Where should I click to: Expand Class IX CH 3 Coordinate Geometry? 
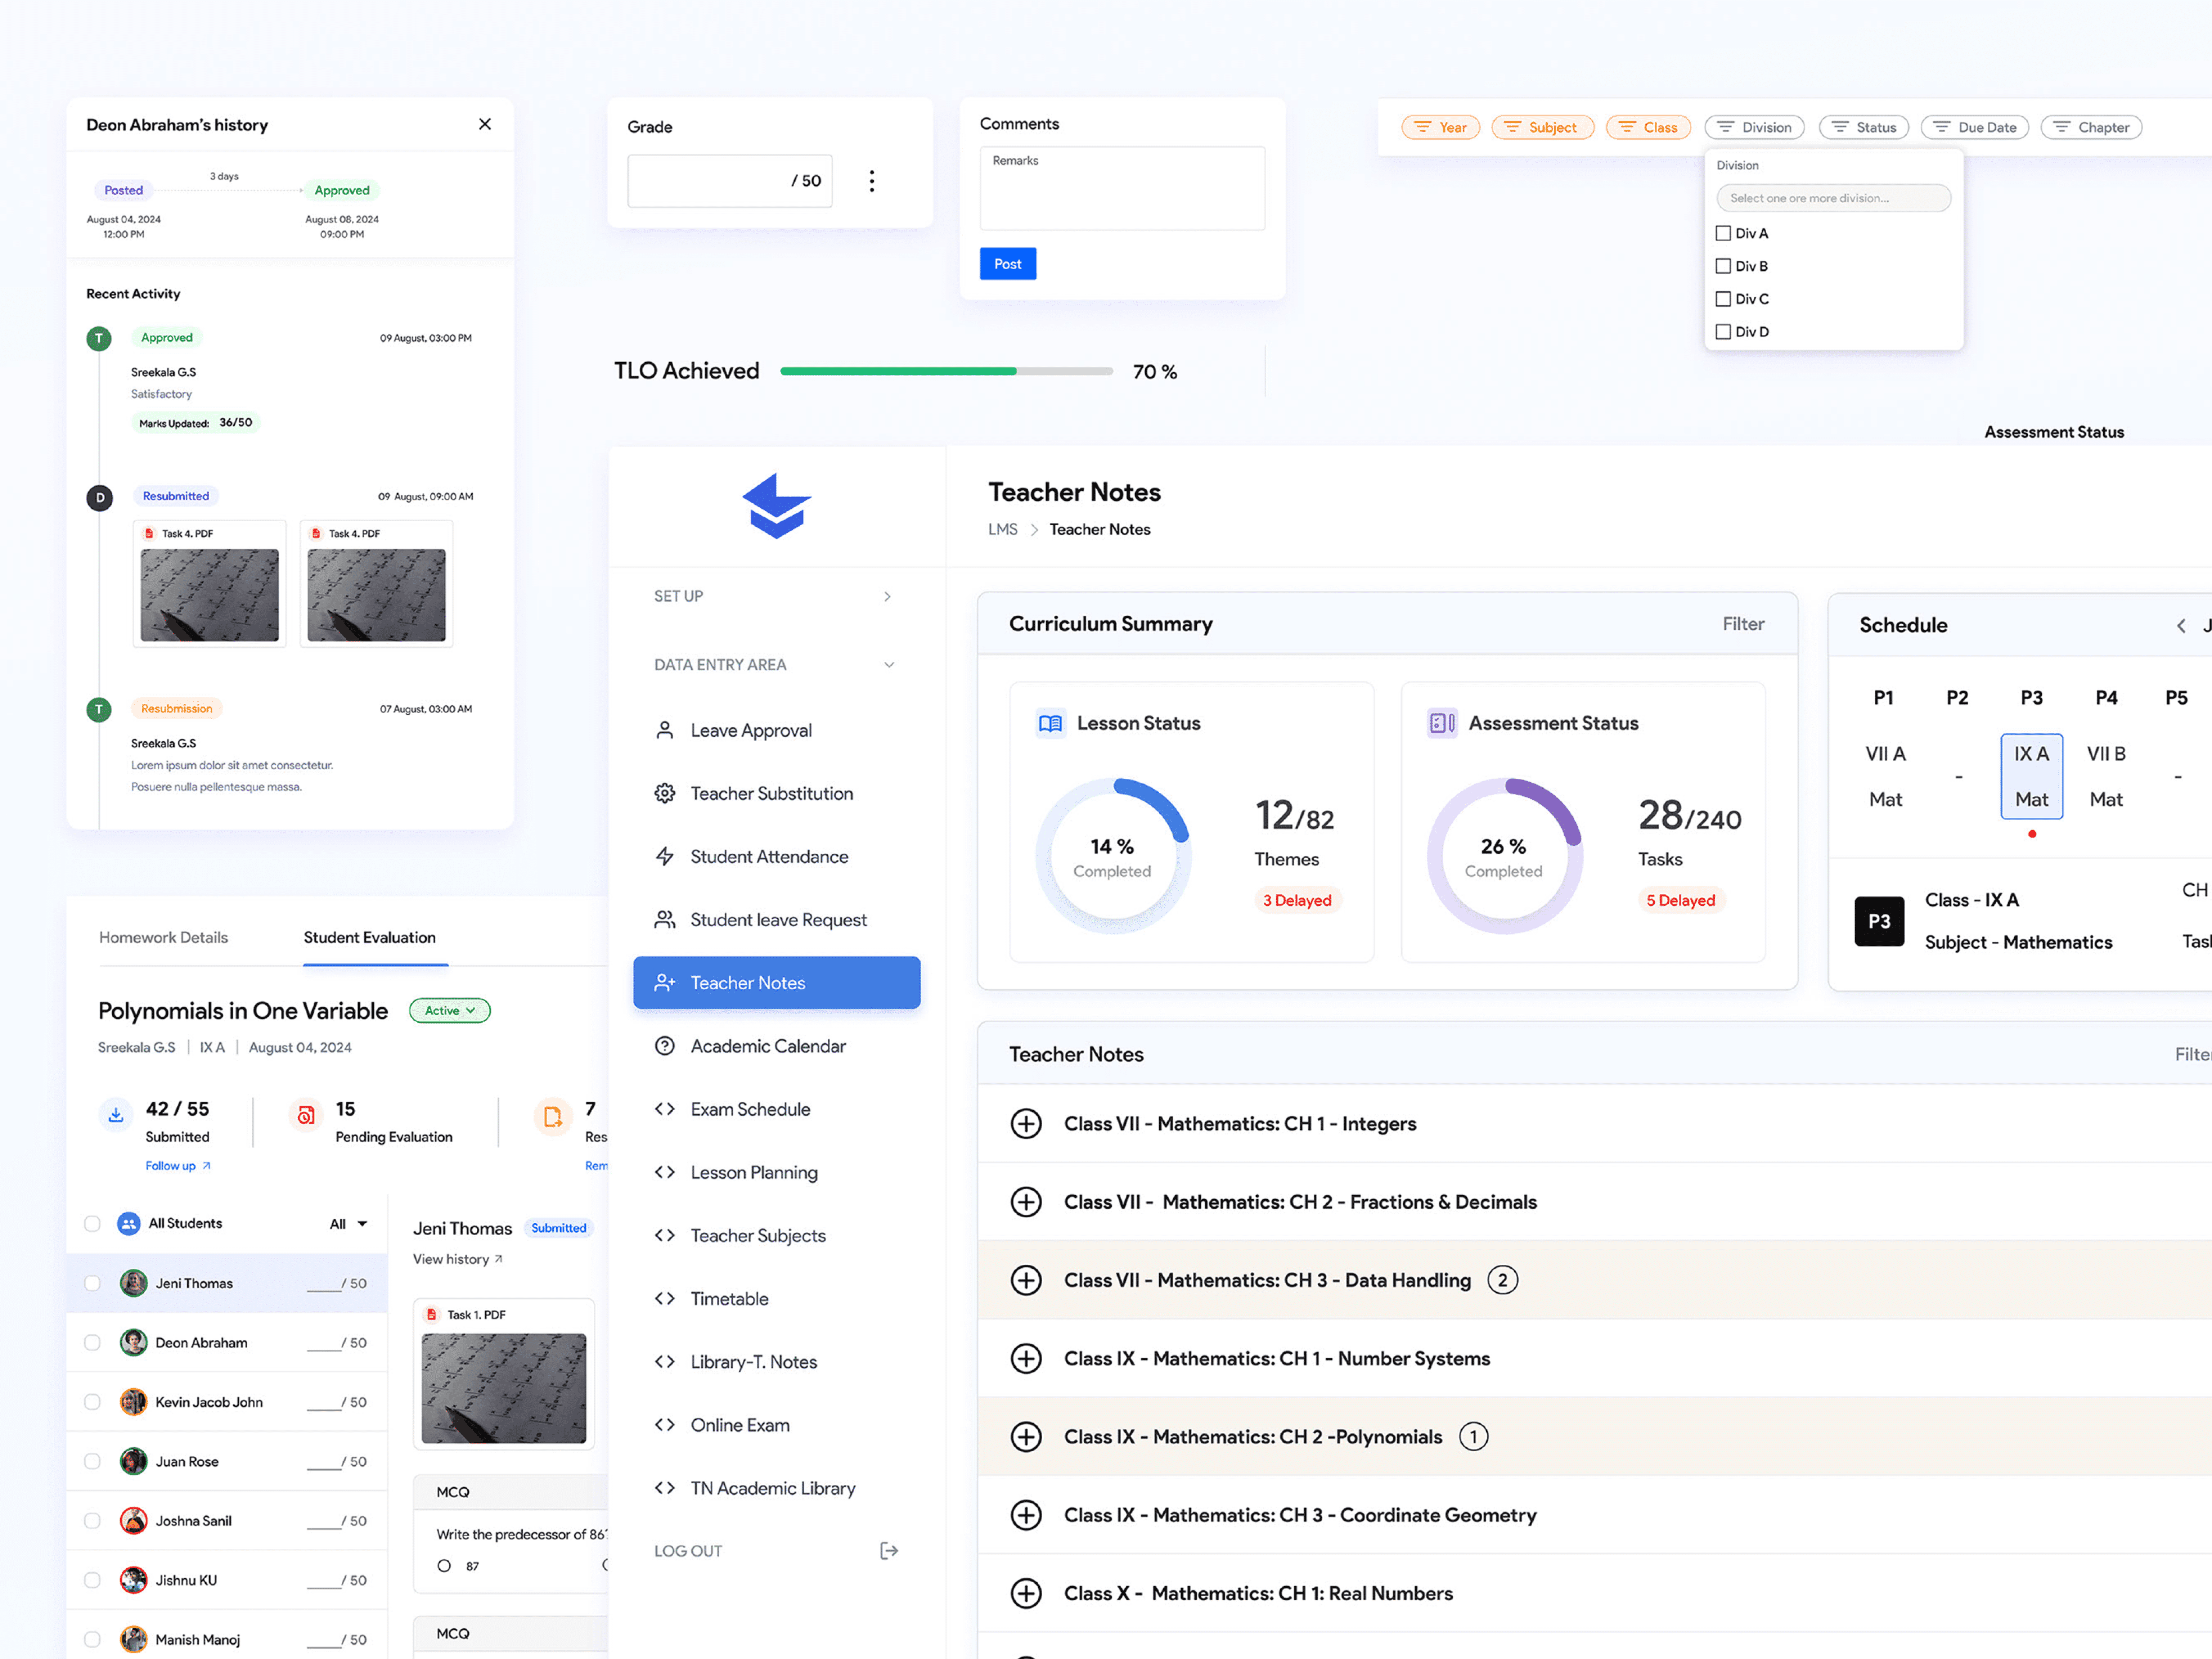(x=1026, y=1515)
